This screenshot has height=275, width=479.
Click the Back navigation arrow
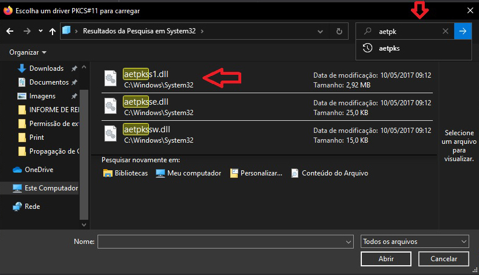pos(10,30)
